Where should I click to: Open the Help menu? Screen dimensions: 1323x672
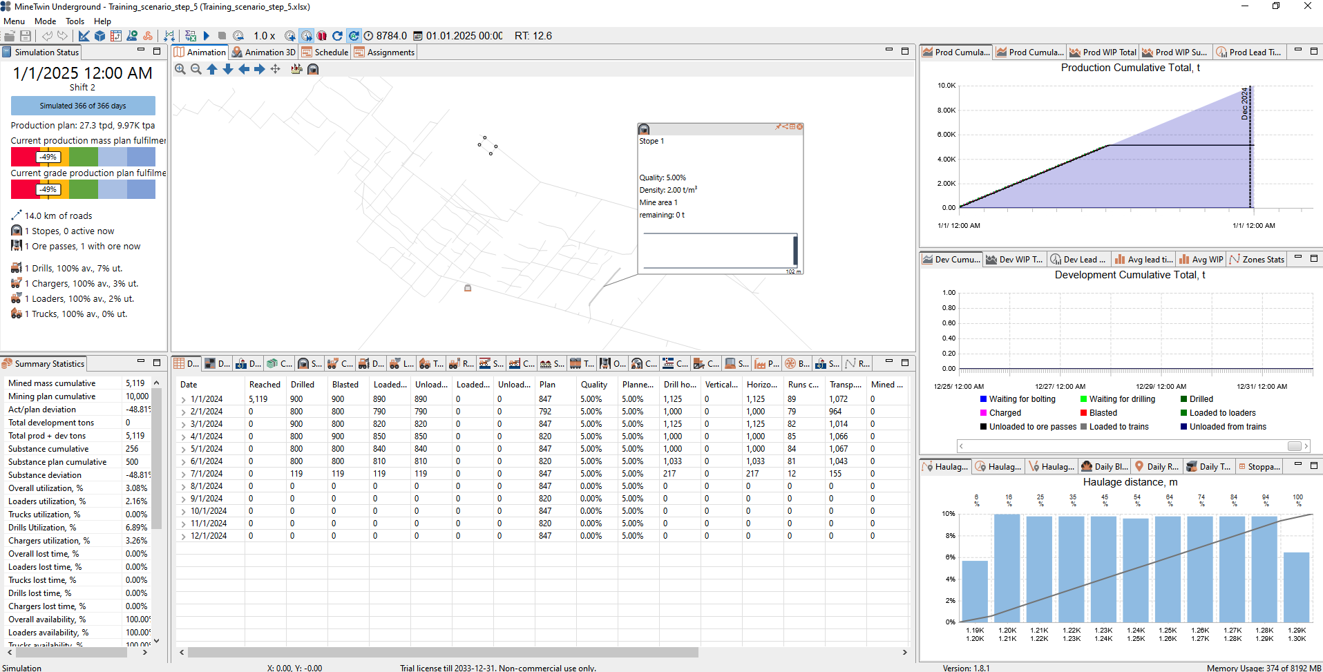point(103,21)
